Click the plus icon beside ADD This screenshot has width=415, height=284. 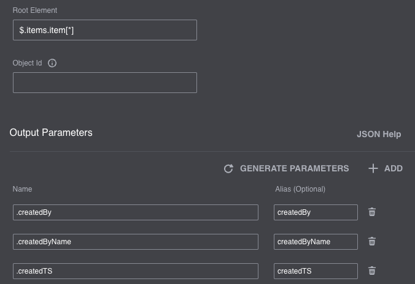373,168
